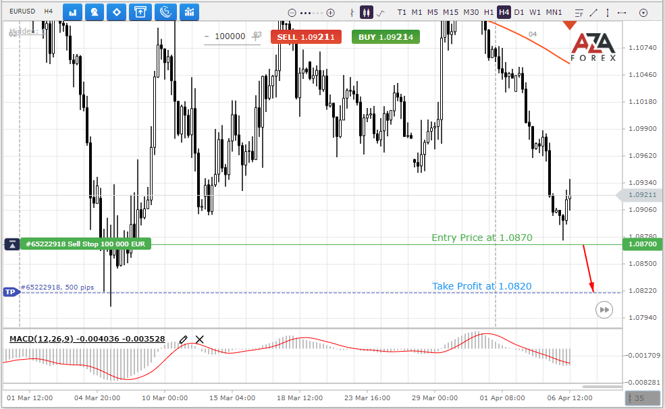Open the Fibonacci lines drawing tool

pyautogui.click(x=579, y=13)
